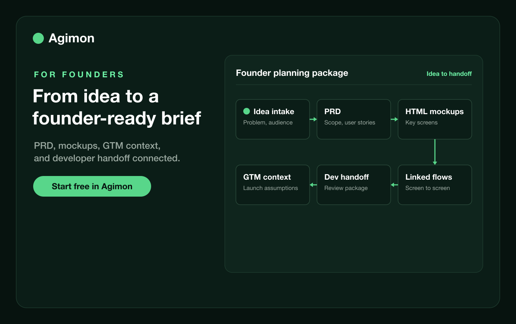516x324 pixels.
Task: Select the Dev handoff card
Action: (x=354, y=185)
